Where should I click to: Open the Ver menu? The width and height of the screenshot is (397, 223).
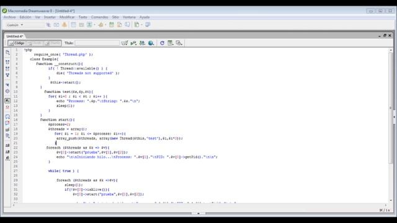[37, 17]
